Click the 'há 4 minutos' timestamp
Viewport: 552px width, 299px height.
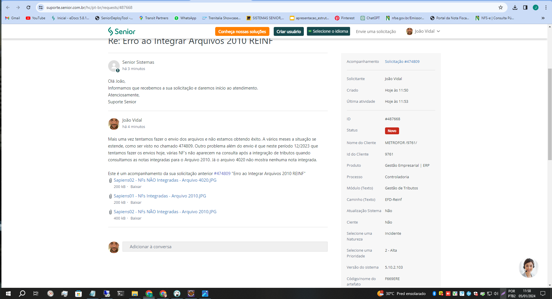pyautogui.click(x=134, y=127)
